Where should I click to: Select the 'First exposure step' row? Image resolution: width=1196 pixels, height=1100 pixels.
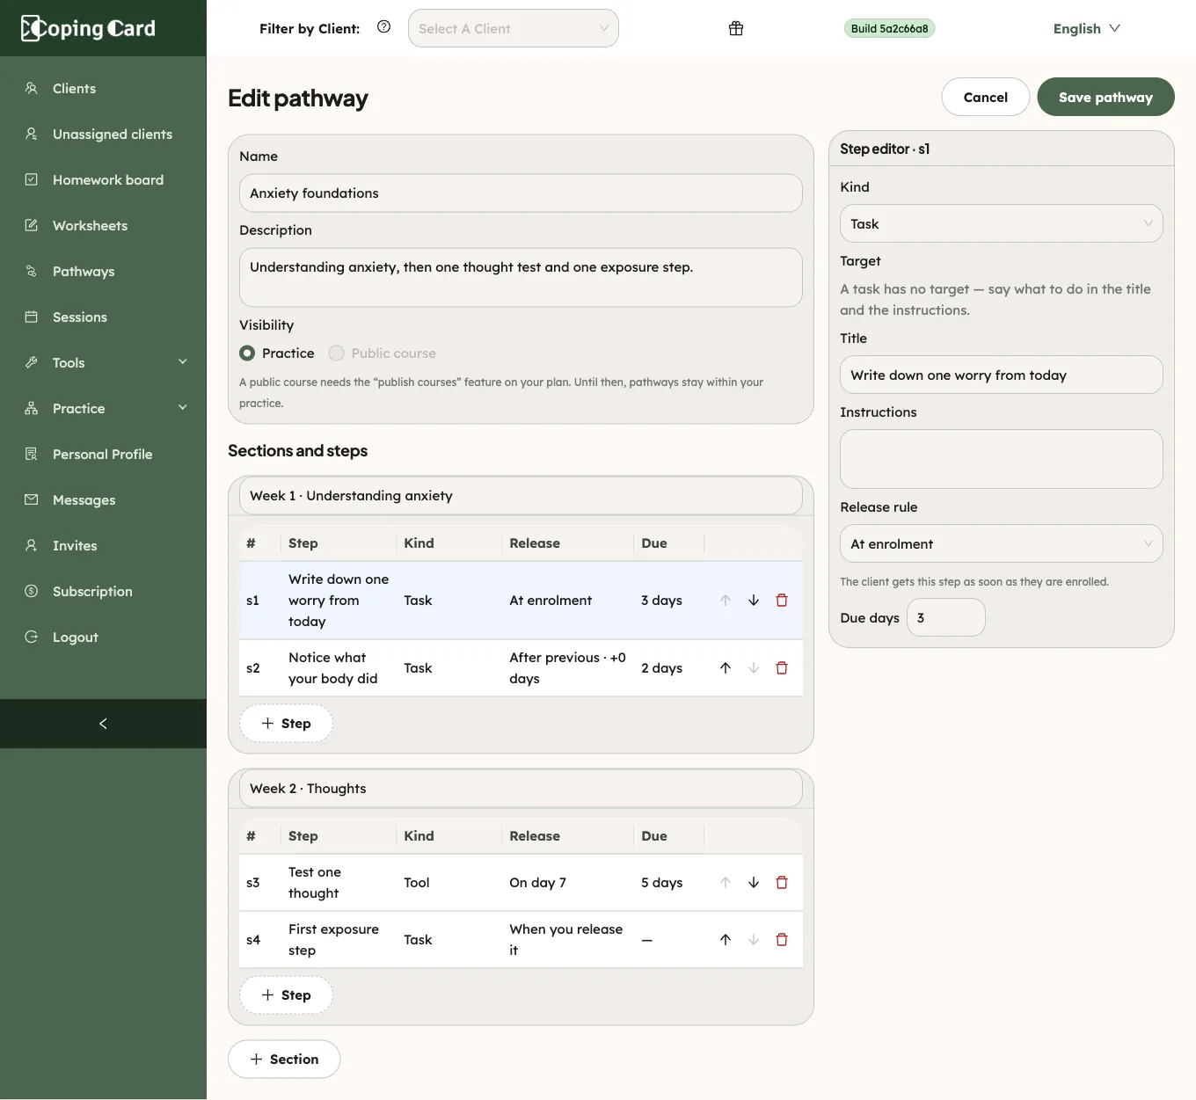tap(521, 940)
